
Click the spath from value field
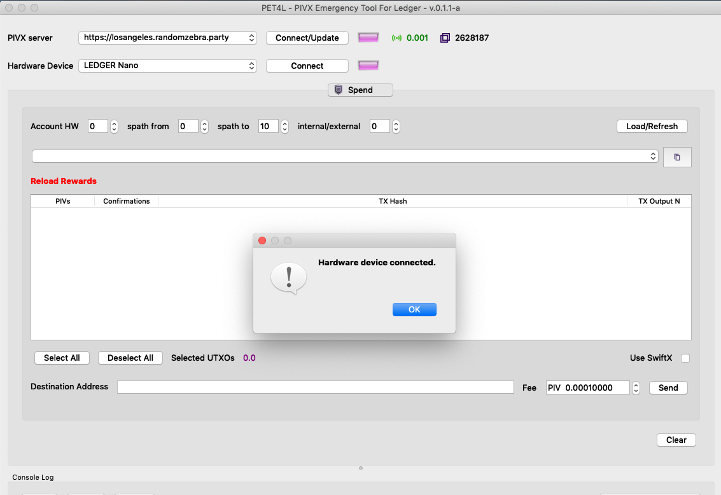188,127
